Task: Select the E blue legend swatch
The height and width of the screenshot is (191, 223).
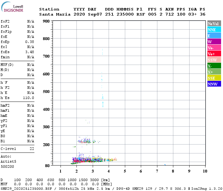Action: point(214,36)
